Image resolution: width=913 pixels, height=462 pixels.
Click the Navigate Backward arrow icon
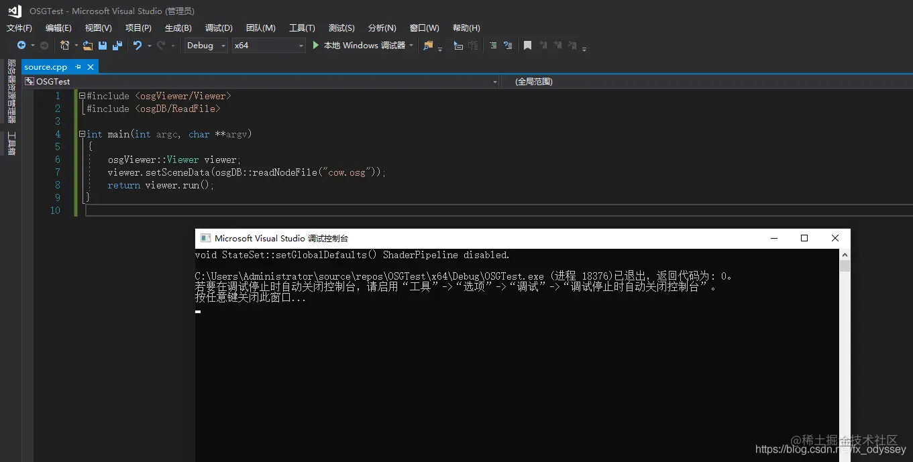21,46
